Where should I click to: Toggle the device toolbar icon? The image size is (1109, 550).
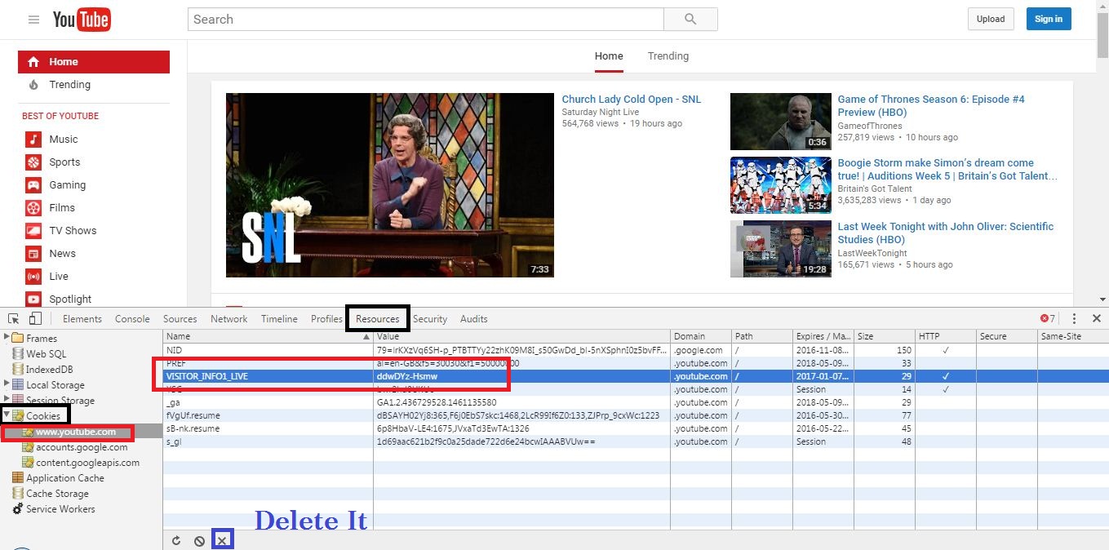34,318
